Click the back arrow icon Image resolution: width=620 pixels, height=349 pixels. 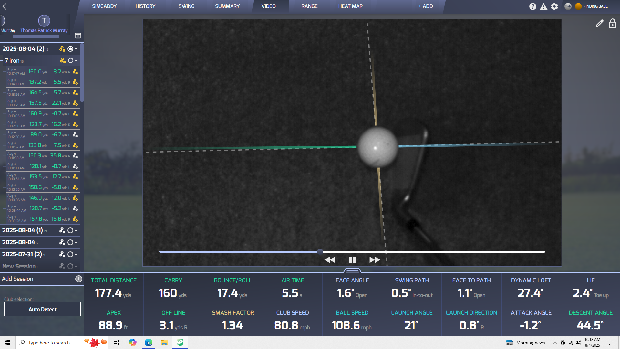[x=5, y=6]
